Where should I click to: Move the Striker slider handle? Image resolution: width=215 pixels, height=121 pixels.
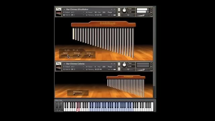click(89, 55)
